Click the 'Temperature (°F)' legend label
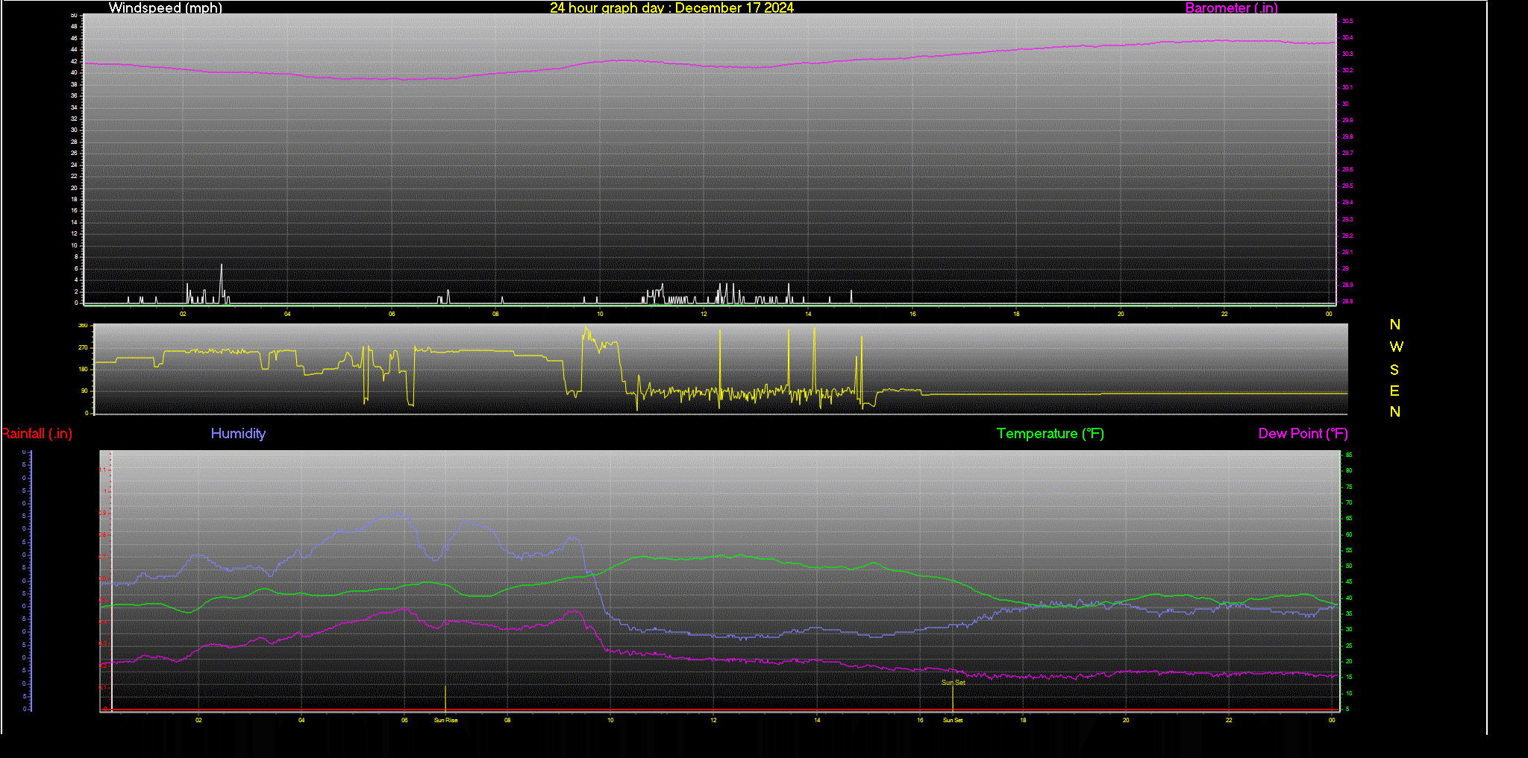 (1050, 434)
